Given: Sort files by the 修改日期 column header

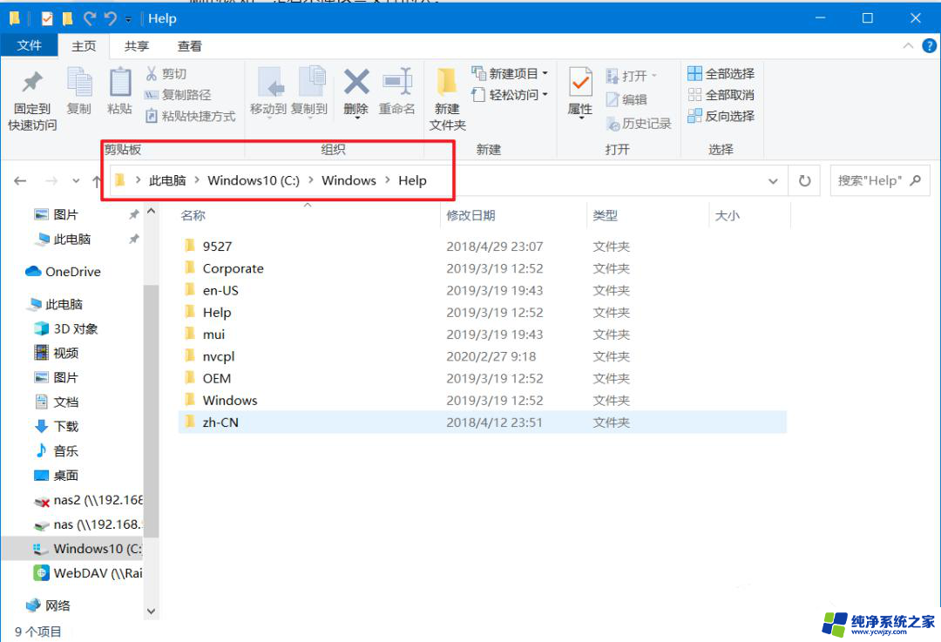Looking at the screenshot, I should (470, 215).
